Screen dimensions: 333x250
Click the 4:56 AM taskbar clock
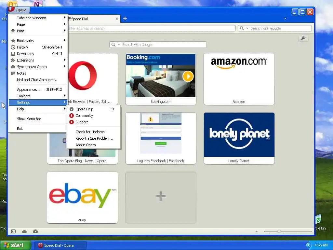[x=321, y=245]
